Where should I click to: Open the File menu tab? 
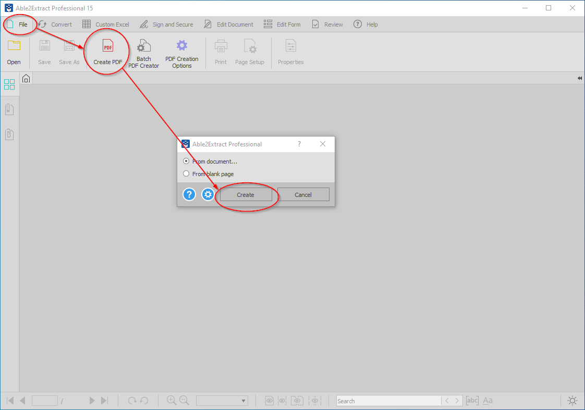coord(17,24)
